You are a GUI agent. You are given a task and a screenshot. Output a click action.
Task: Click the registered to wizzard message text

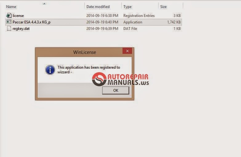tap(89, 70)
